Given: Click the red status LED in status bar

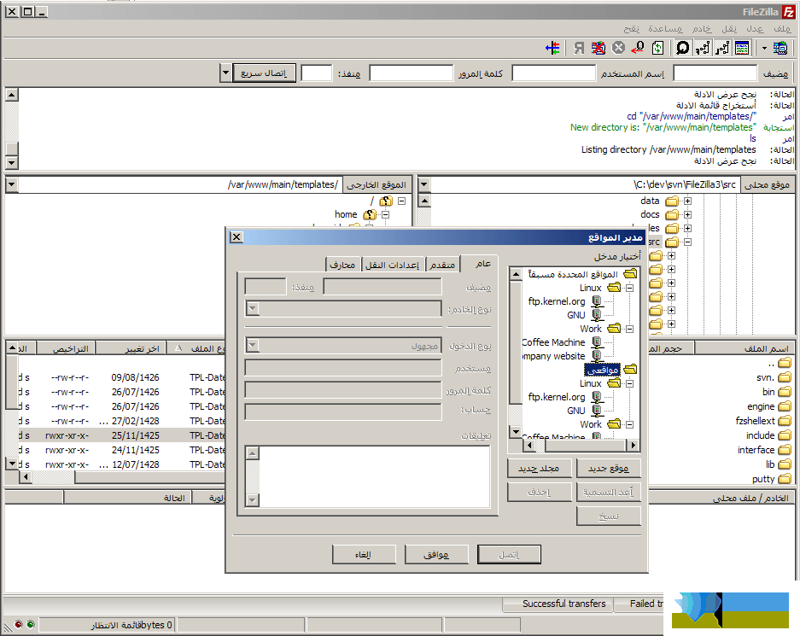Looking at the screenshot, I should click(x=19, y=624).
